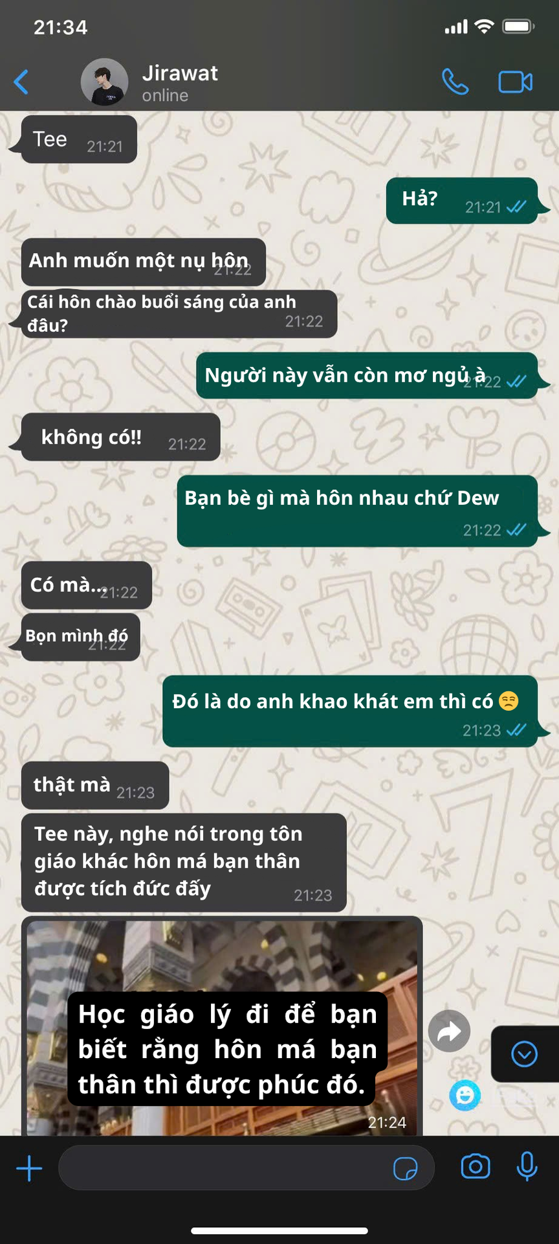The width and height of the screenshot is (559, 1244).
Task: Open Jirawat's profile picture
Action: [104, 82]
